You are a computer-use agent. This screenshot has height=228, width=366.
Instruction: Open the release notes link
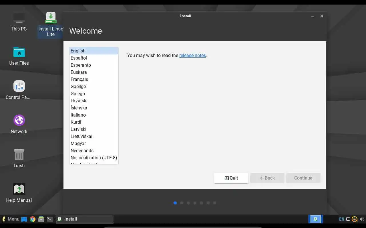point(192,55)
